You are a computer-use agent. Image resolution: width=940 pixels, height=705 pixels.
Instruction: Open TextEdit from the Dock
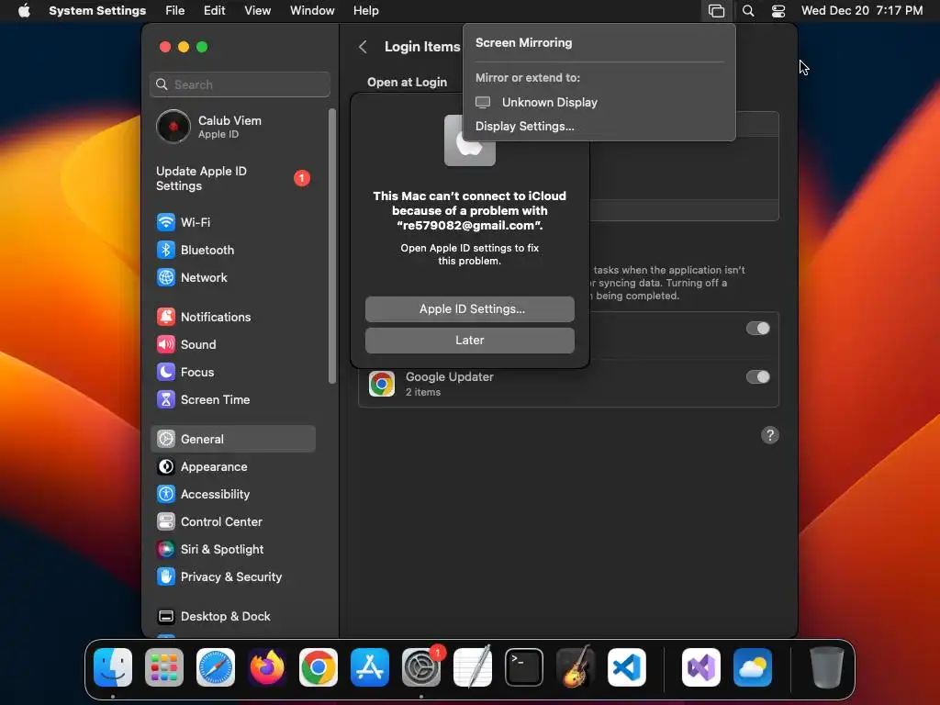[473, 667]
